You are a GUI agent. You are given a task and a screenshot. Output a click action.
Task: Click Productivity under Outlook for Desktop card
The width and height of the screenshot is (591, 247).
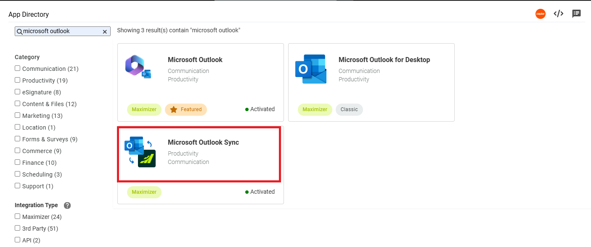pyautogui.click(x=354, y=79)
